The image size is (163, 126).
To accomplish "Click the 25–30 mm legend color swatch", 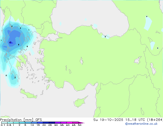I will point(52,123).
